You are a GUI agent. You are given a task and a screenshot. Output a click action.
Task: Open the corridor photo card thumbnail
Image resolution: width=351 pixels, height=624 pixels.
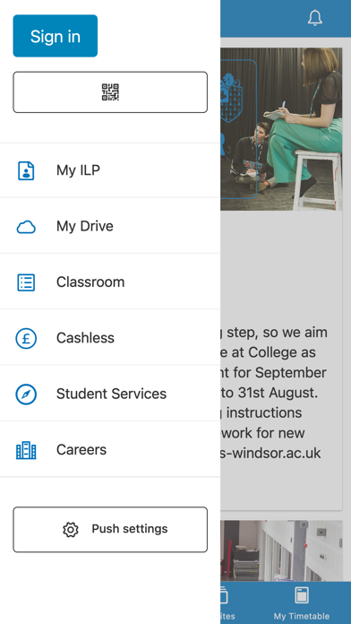[x=281, y=550]
